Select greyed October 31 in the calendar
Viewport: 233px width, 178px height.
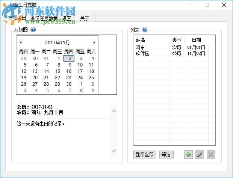(46, 58)
